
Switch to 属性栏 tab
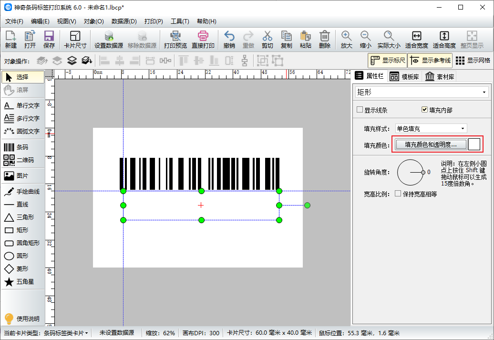coord(370,76)
